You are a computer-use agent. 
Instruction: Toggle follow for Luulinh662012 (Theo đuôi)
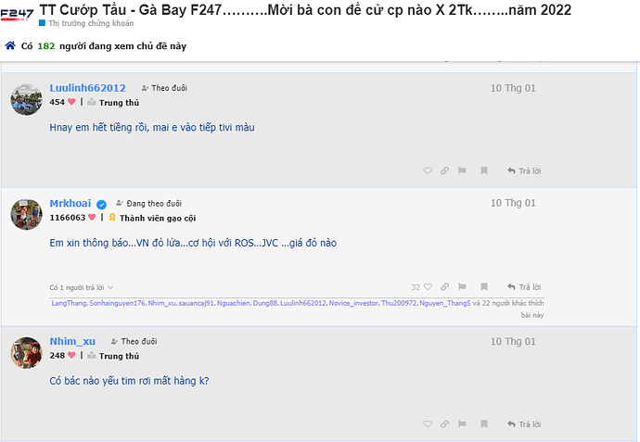[x=164, y=88]
